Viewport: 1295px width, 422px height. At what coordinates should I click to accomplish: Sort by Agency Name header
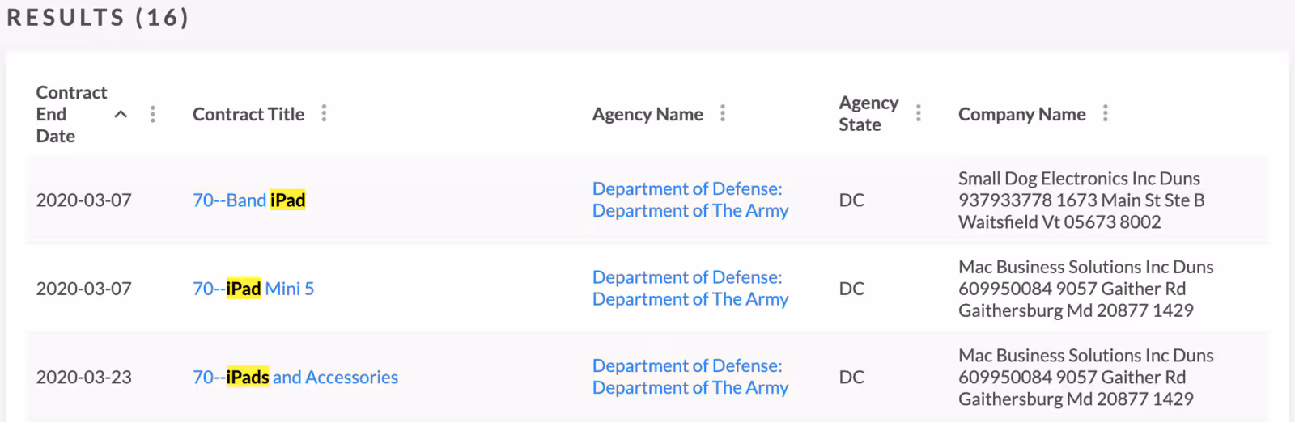click(x=647, y=114)
